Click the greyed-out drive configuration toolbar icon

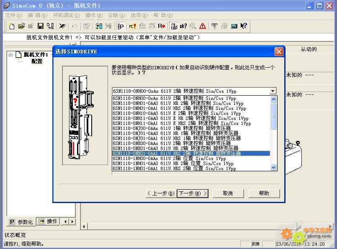click(x=86, y=26)
